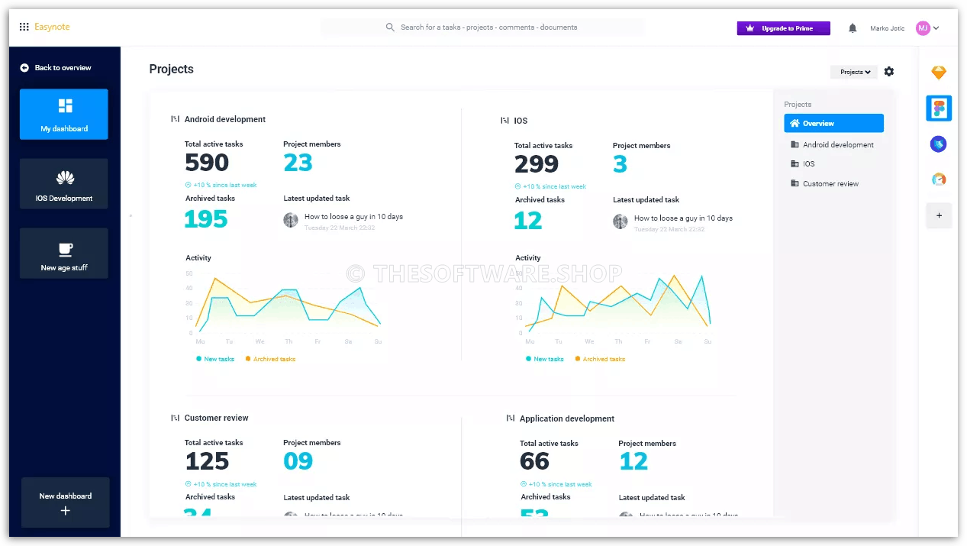Click the Application development card title
Screen dimensions: 967x546
[567, 418]
